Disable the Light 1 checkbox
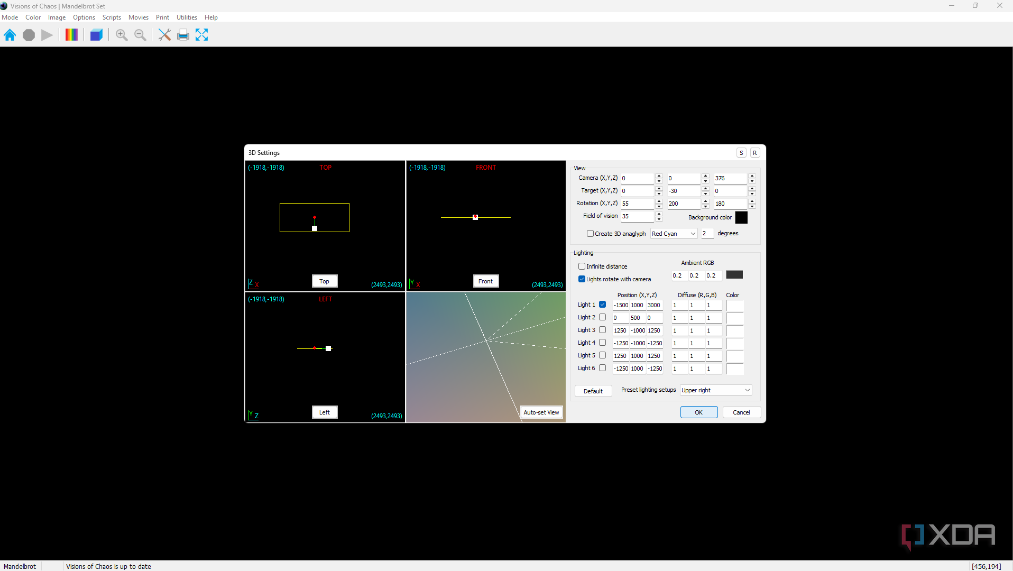The height and width of the screenshot is (571, 1013). tap(602, 305)
